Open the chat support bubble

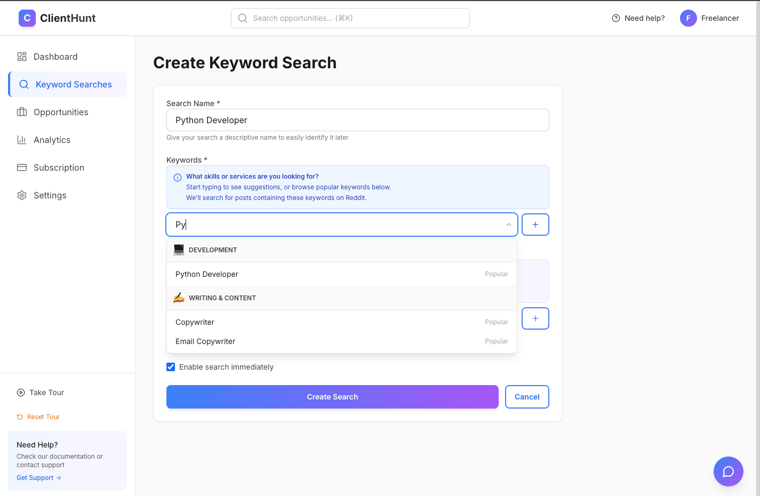click(728, 471)
